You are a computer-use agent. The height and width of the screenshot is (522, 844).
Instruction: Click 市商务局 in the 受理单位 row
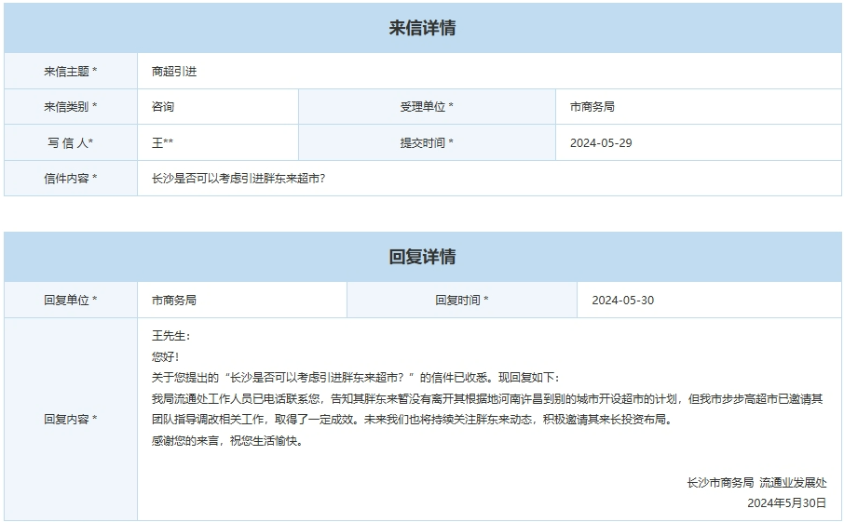coord(592,106)
